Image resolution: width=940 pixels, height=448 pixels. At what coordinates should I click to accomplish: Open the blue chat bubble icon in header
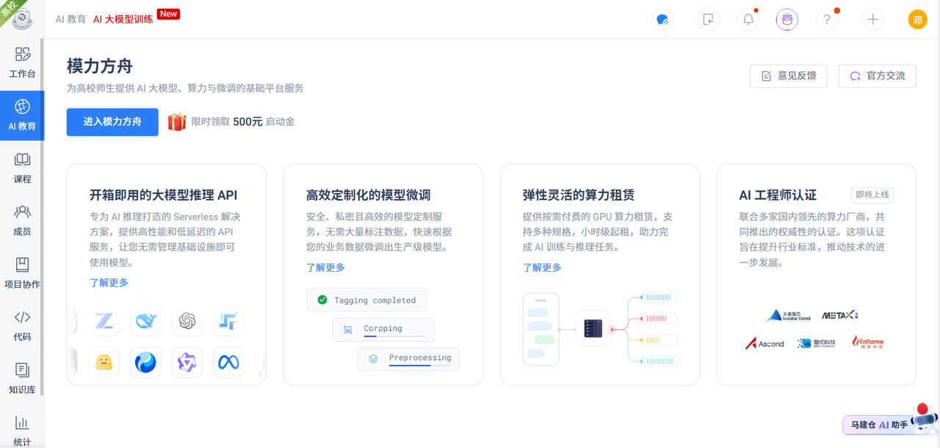click(662, 20)
